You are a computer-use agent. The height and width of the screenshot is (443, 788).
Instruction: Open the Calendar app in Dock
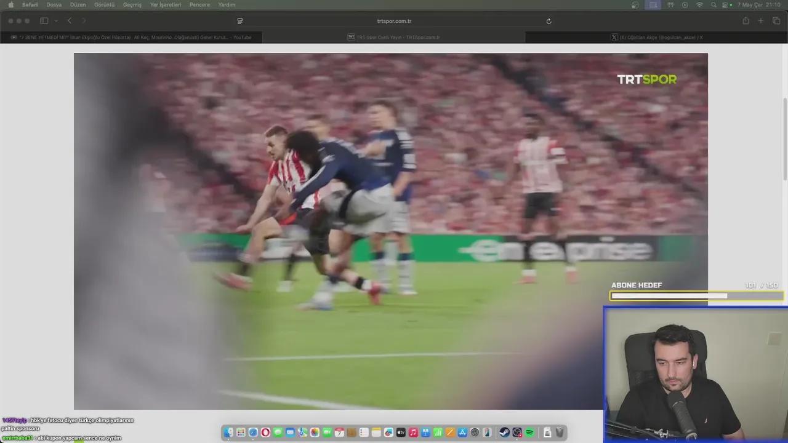point(339,433)
